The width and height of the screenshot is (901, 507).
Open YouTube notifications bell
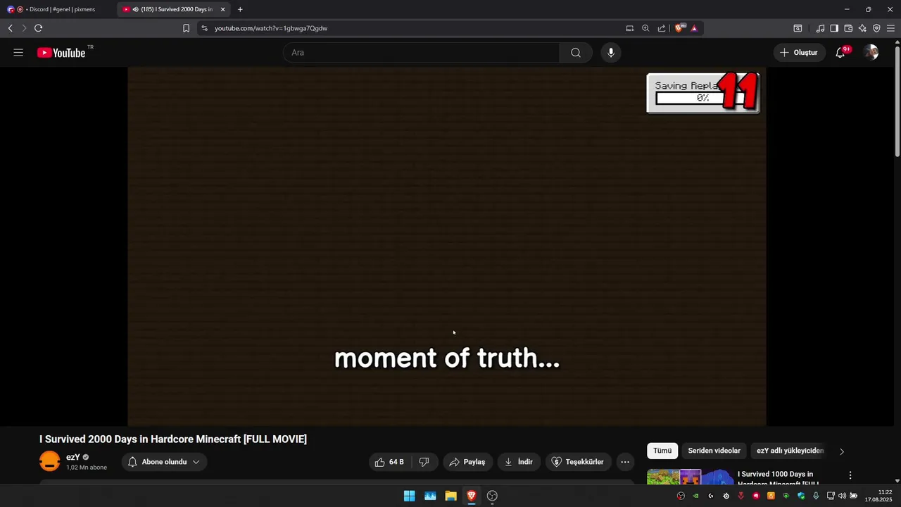840,53
